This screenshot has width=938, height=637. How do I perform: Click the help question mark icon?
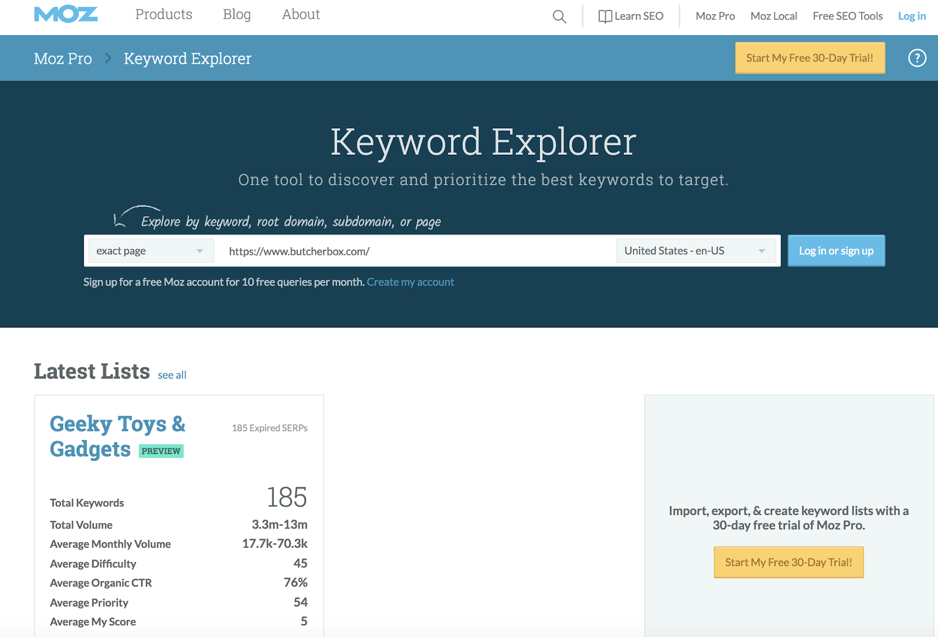(917, 58)
